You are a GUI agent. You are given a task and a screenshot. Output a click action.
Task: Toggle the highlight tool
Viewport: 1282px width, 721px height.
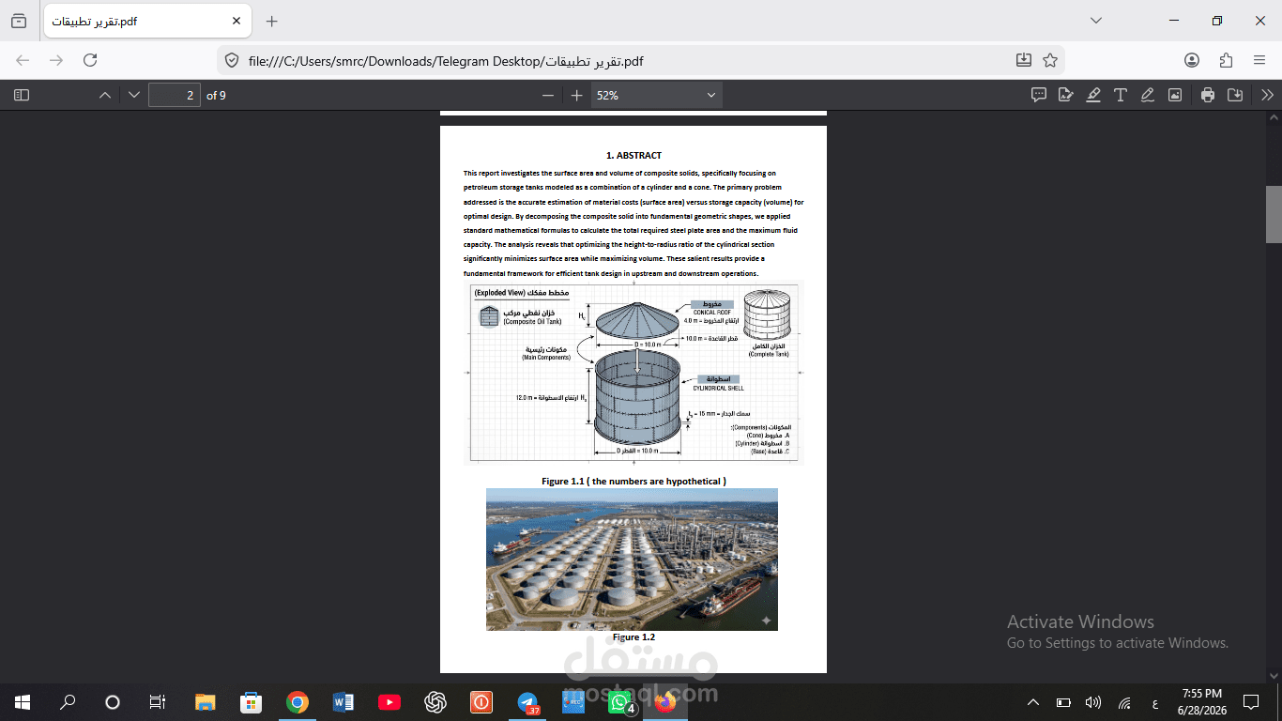click(x=1092, y=95)
